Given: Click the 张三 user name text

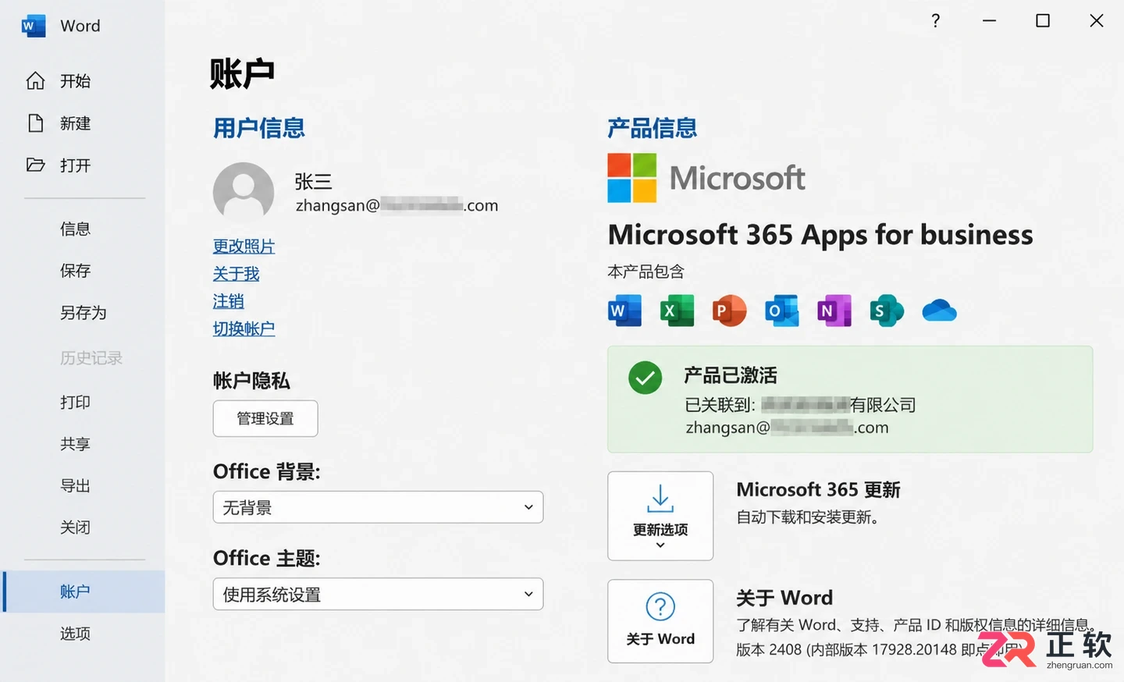Looking at the screenshot, I should click(313, 182).
